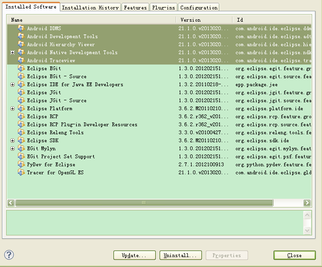Image resolution: width=322 pixels, height=267 pixels.
Task: Expand Android Native Development Tools node
Action: pyautogui.click(x=13, y=53)
